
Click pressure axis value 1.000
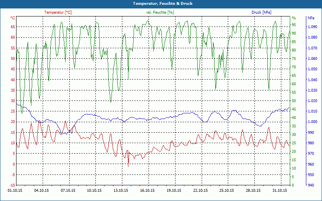pos(312,122)
